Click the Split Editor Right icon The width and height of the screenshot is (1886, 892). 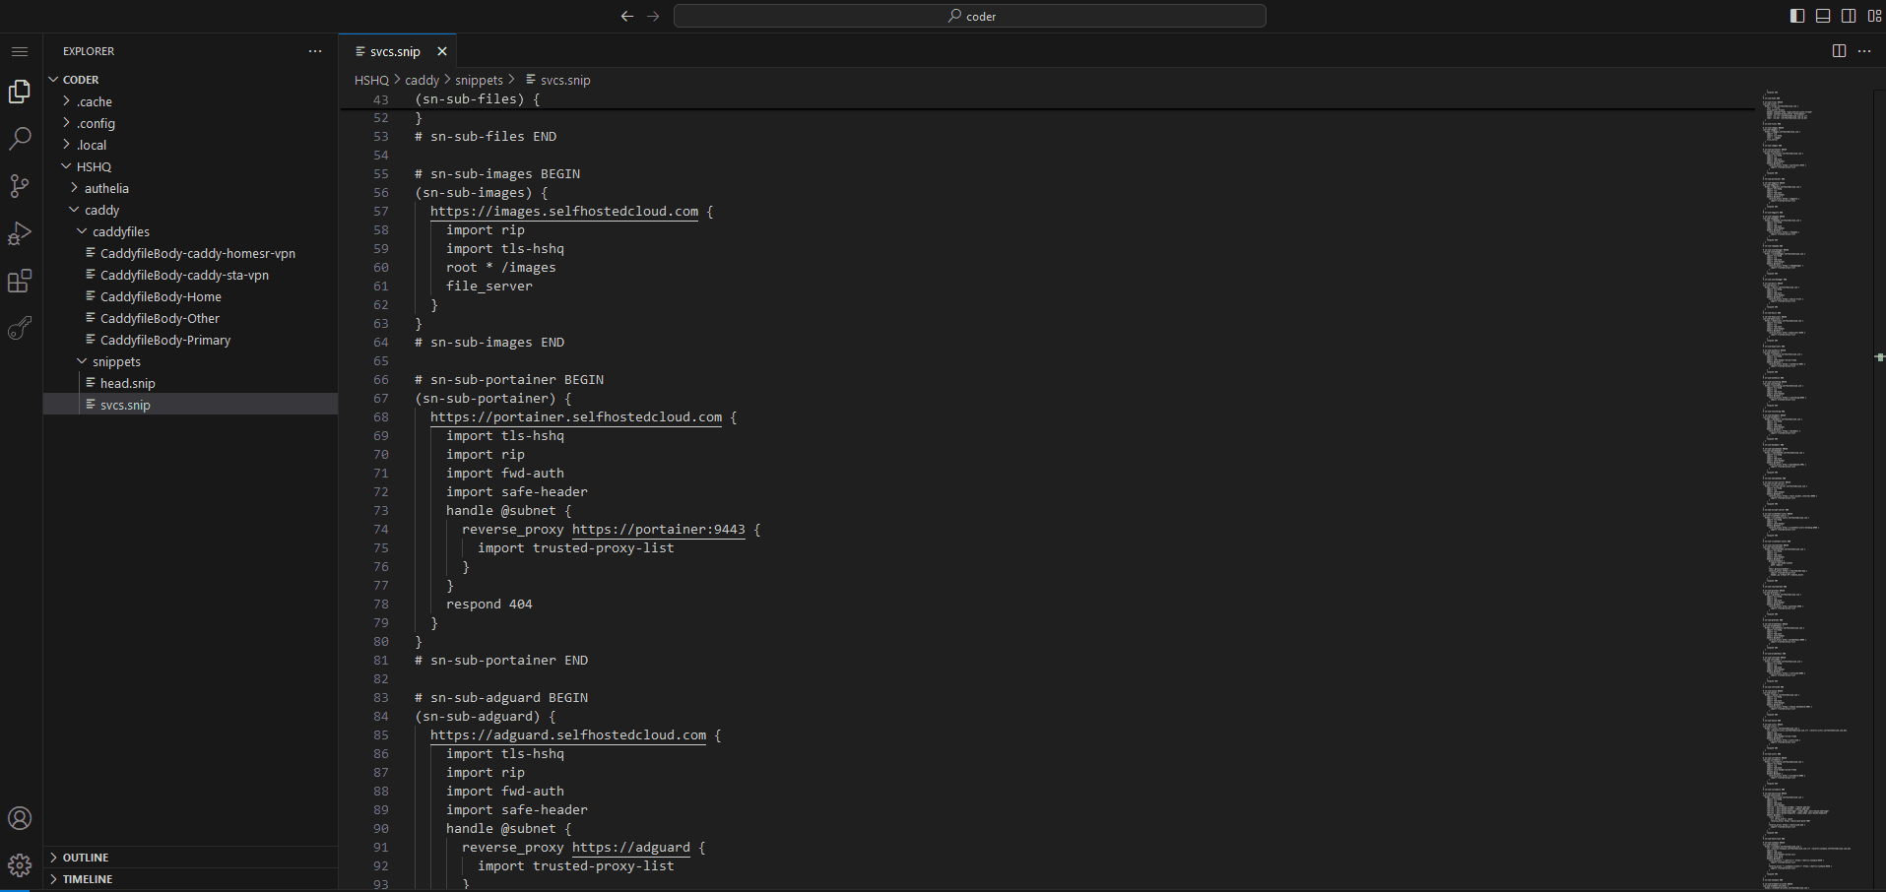[1839, 51]
